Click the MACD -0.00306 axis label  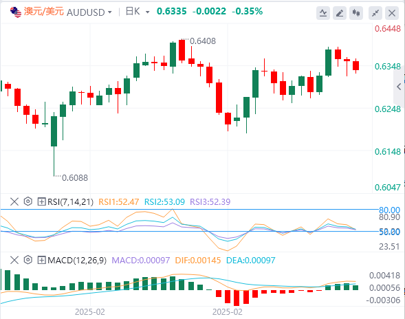383,300
